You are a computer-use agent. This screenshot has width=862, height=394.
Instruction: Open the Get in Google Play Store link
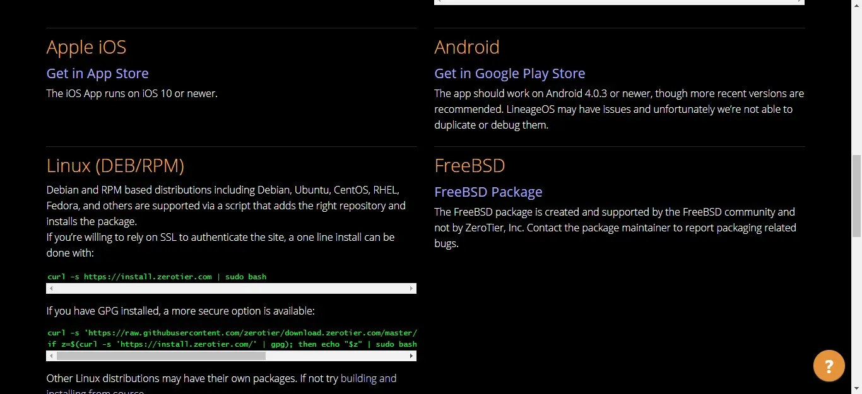[509, 74]
